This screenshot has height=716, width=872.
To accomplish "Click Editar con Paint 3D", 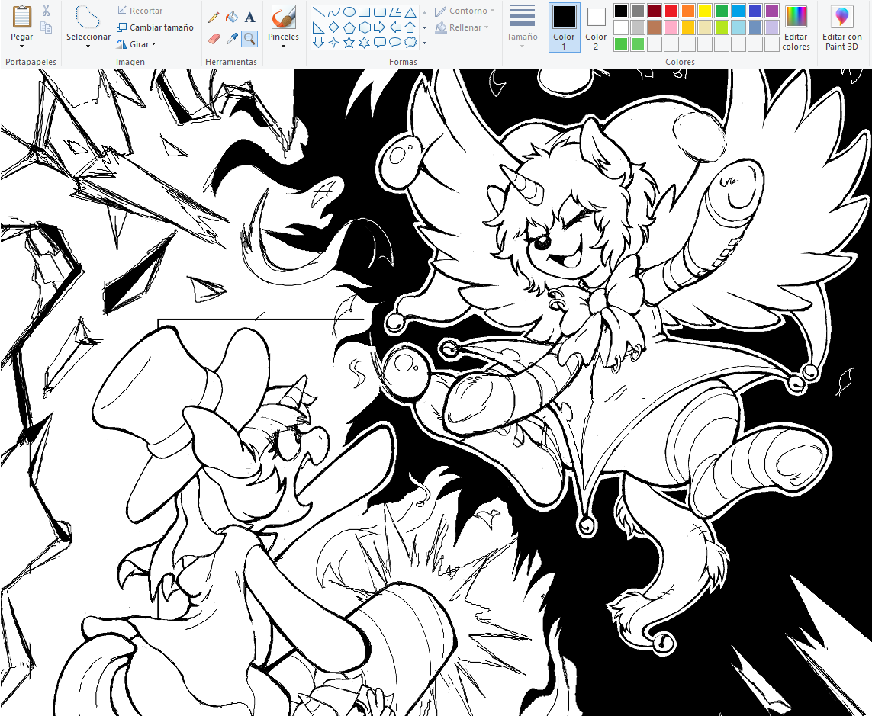I will click(x=842, y=27).
